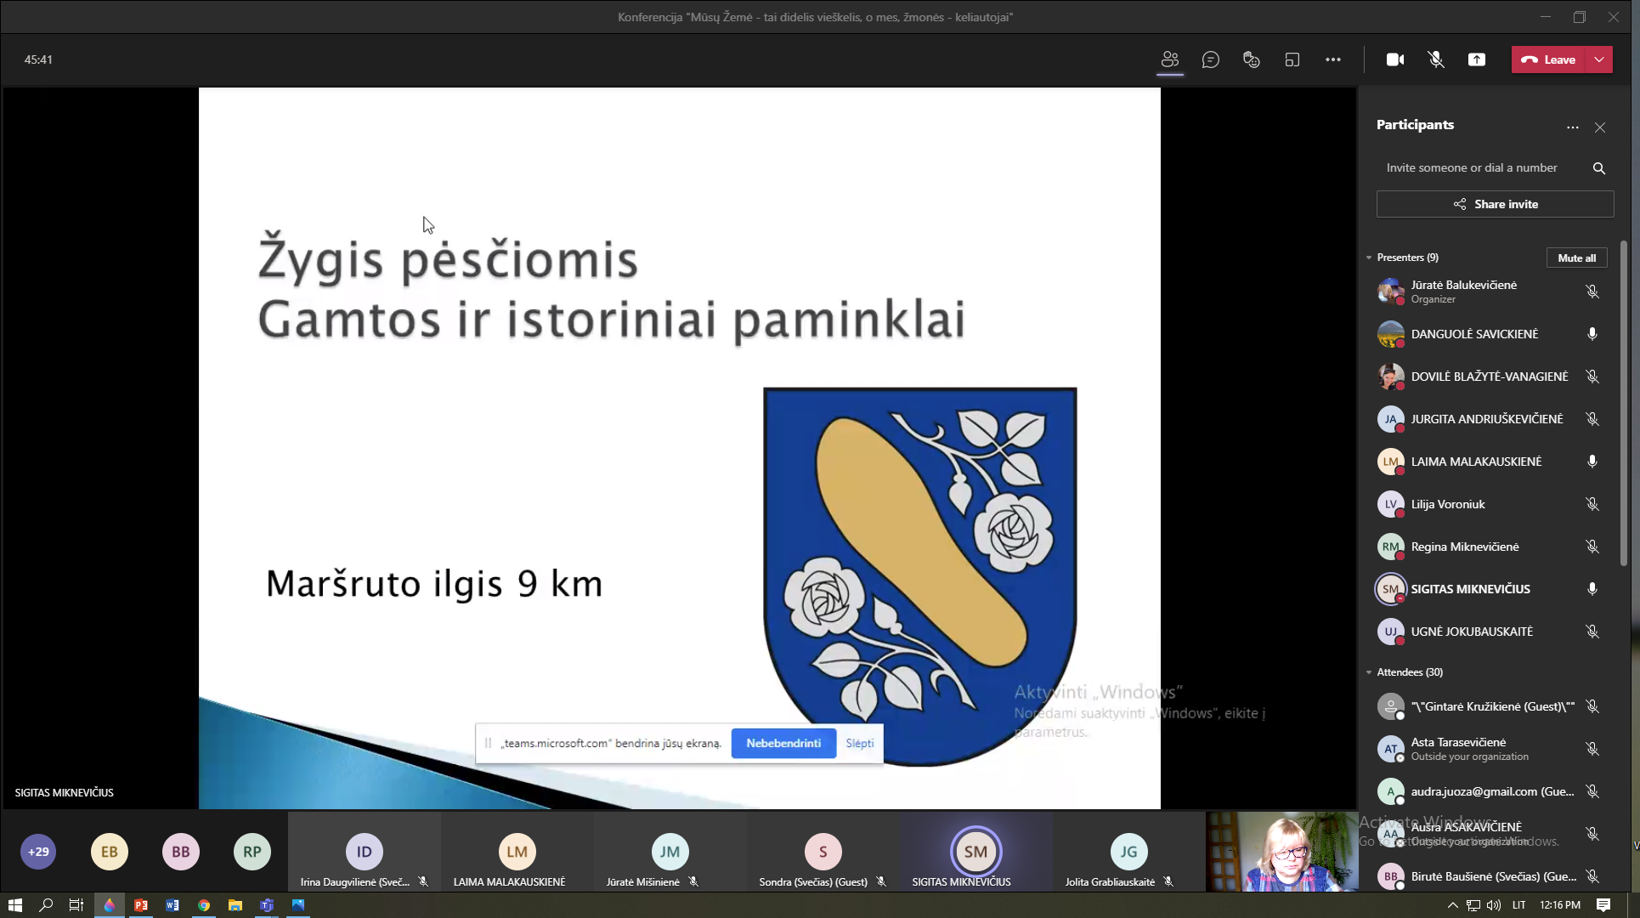Toggle mic for DOVILĖ BLAŽYTĖ-VANAGIENĖ
1640x918 pixels.
coord(1592,377)
